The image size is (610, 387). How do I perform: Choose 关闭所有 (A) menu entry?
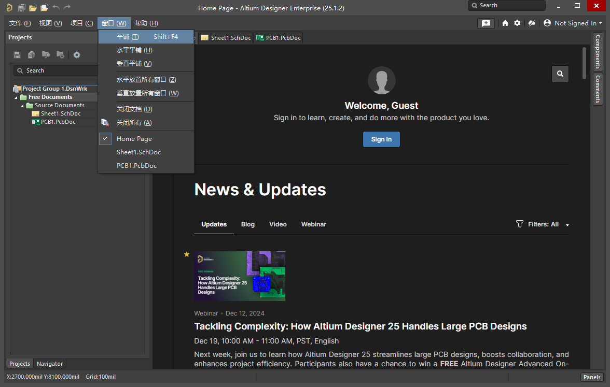click(x=146, y=123)
